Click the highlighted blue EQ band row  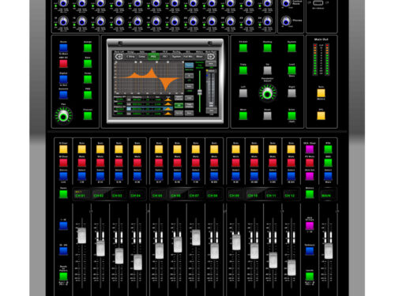click(149, 108)
